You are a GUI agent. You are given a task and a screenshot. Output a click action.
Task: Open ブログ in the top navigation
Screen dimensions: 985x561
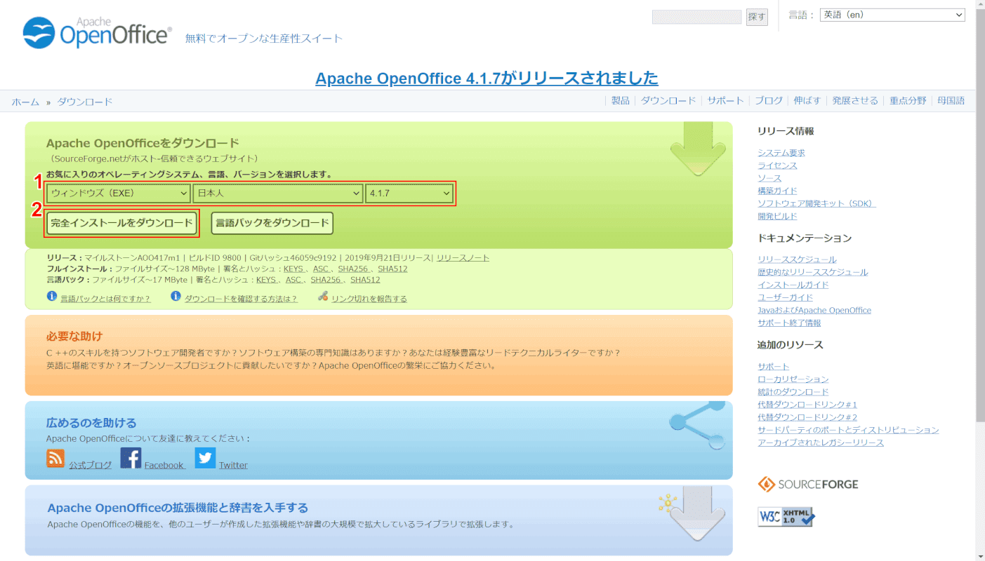click(x=769, y=100)
